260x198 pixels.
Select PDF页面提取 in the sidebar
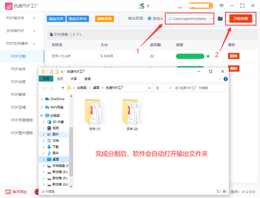pyautogui.click(x=22, y=120)
